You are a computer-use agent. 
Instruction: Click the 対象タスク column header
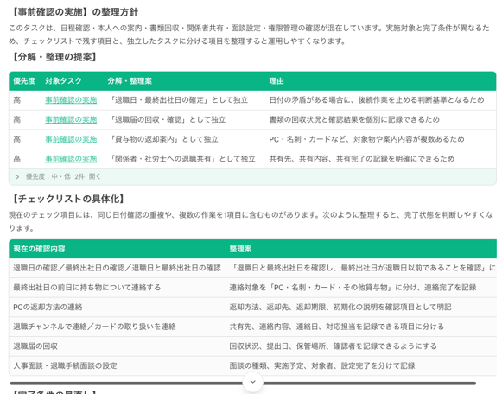point(63,81)
